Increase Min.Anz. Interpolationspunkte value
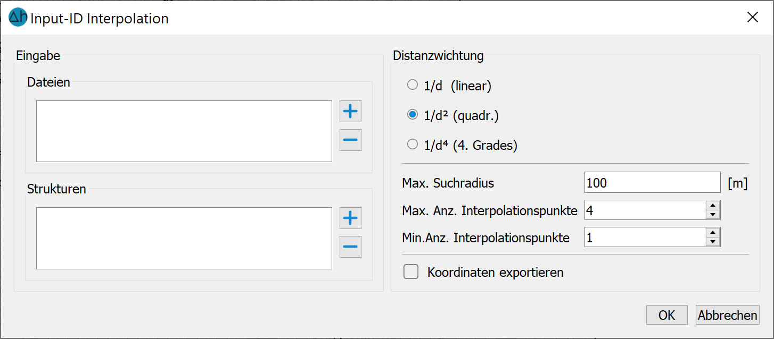The height and width of the screenshot is (339, 774). coord(713,233)
